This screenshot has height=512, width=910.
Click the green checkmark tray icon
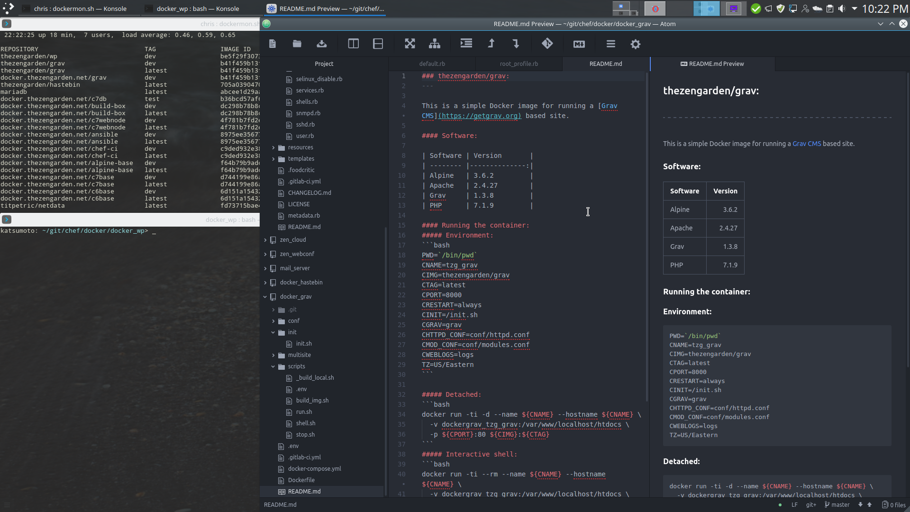(756, 9)
